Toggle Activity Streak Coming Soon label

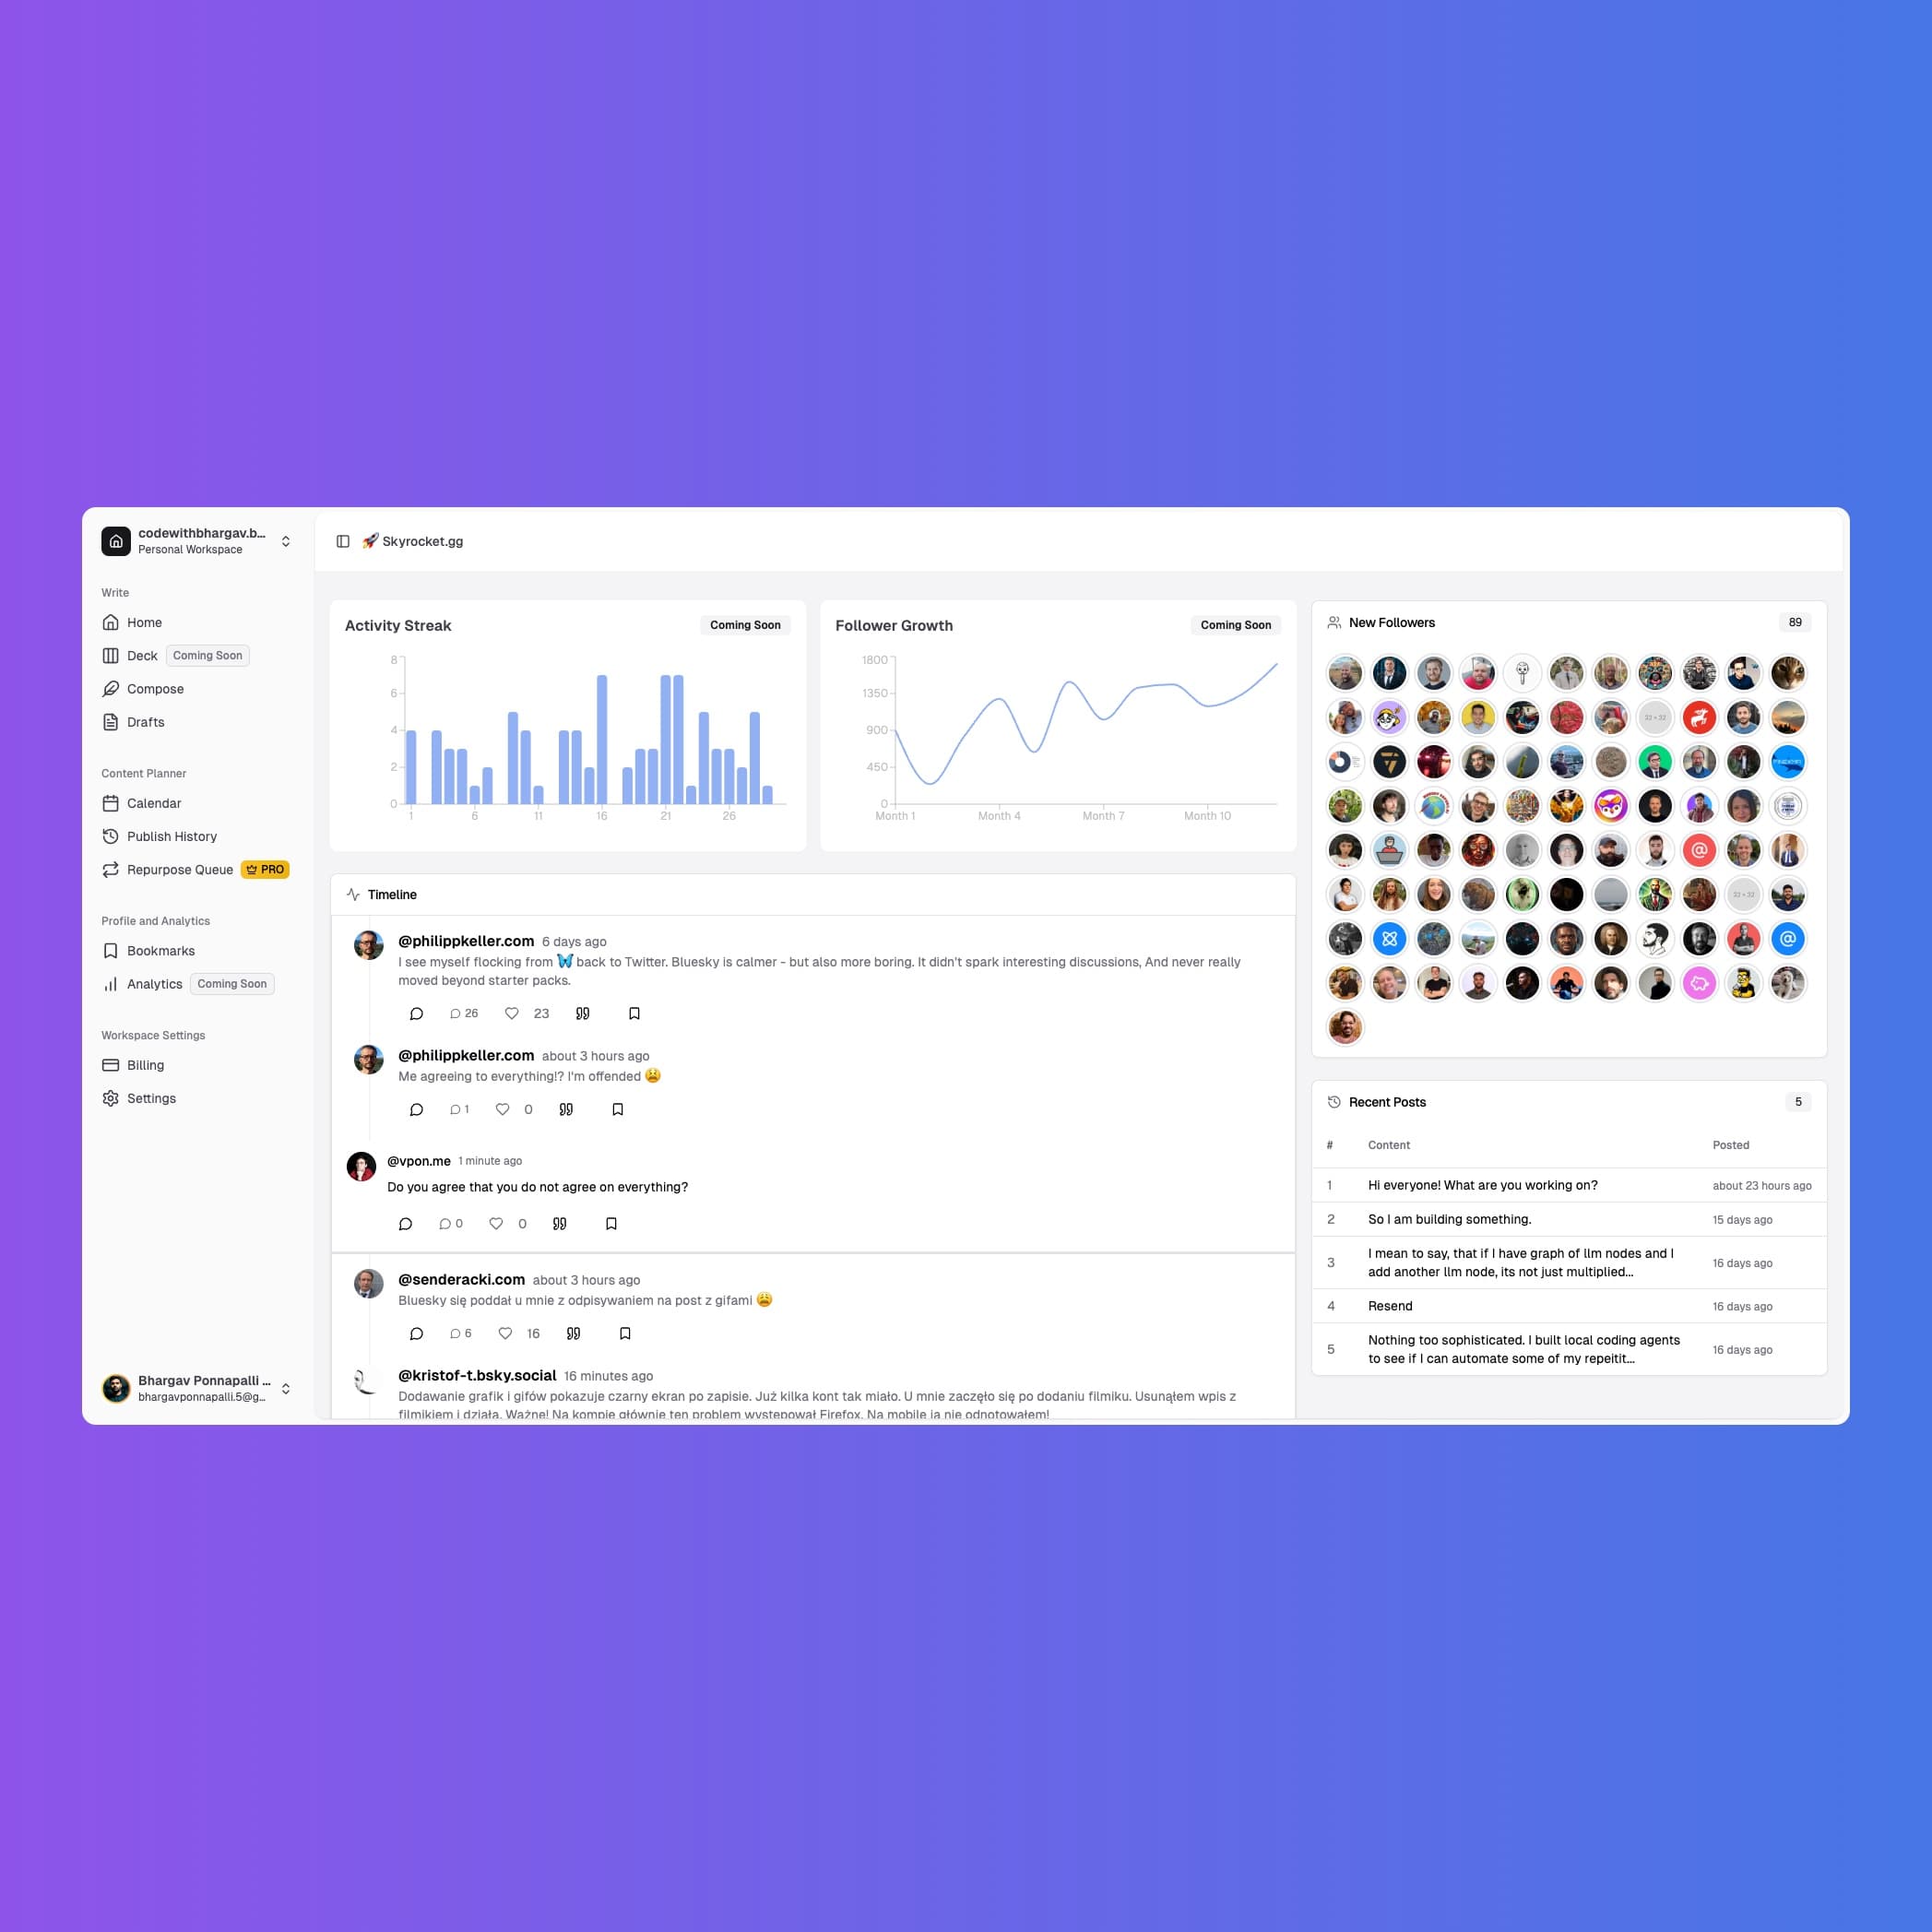tap(745, 624)
